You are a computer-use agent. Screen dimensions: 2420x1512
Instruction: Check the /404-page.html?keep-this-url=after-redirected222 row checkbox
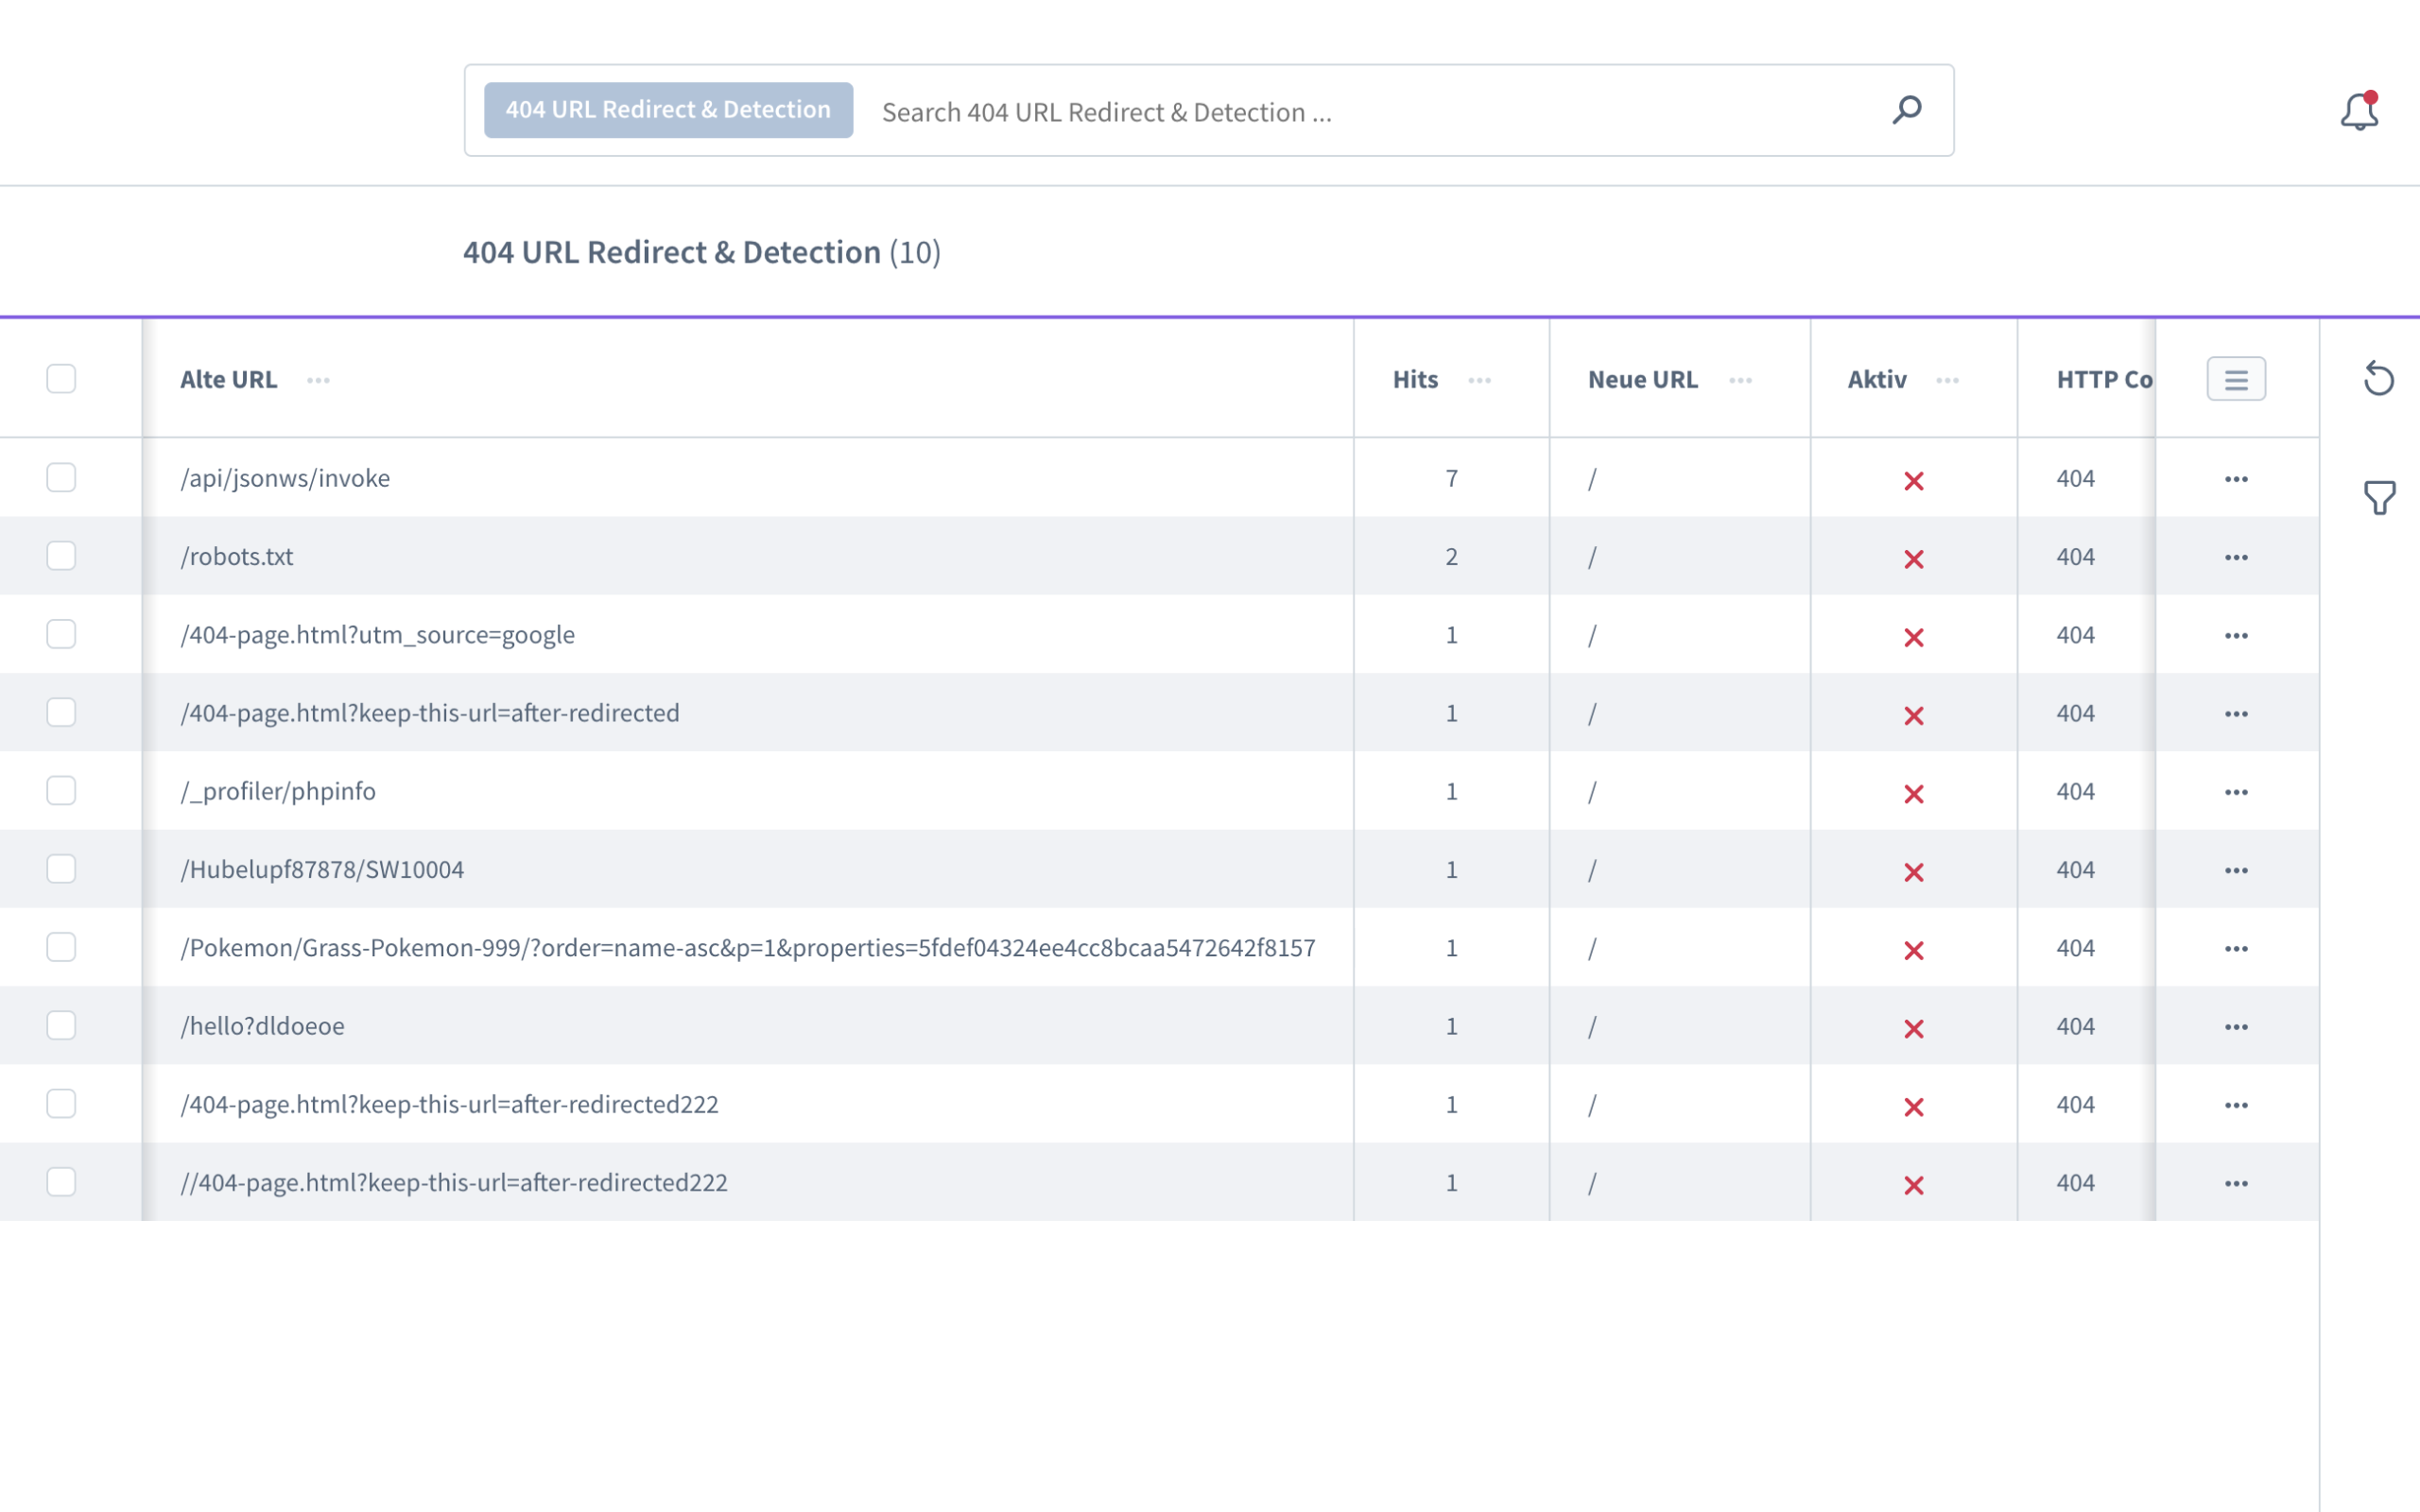pyautogui.click(x=61, y=1104)
